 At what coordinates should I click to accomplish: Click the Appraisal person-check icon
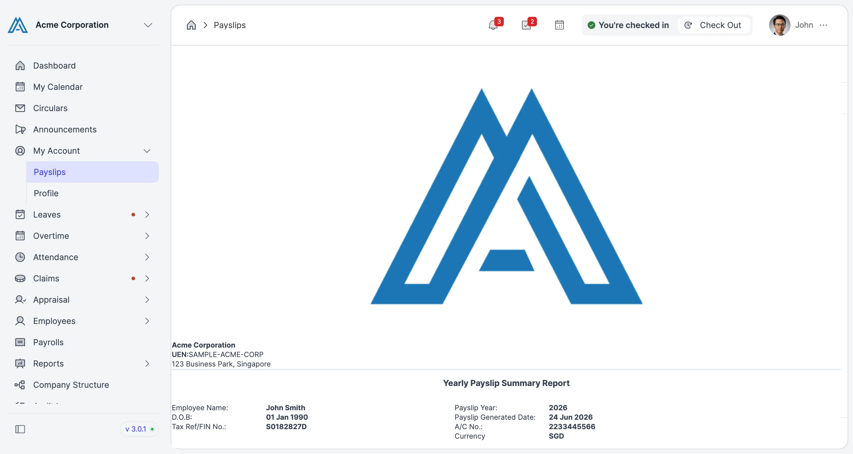(x=20, y=300)
